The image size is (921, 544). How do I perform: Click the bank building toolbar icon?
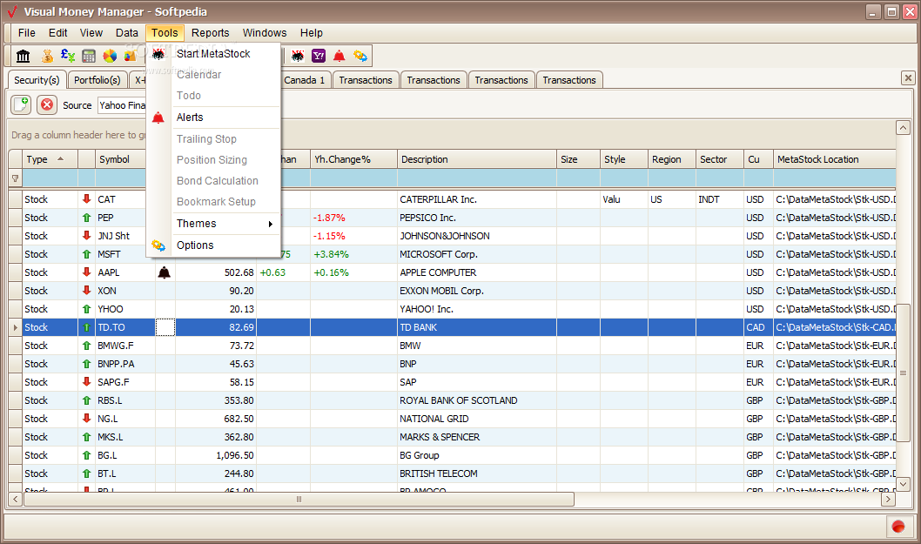[23, 56]
